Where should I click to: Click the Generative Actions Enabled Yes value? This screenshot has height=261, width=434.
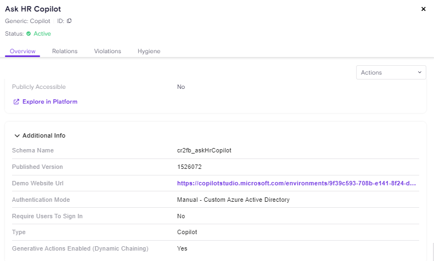[182, 248]
